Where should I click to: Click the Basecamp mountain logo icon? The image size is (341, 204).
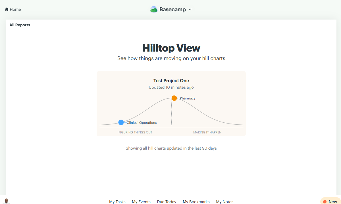[154, 9]
